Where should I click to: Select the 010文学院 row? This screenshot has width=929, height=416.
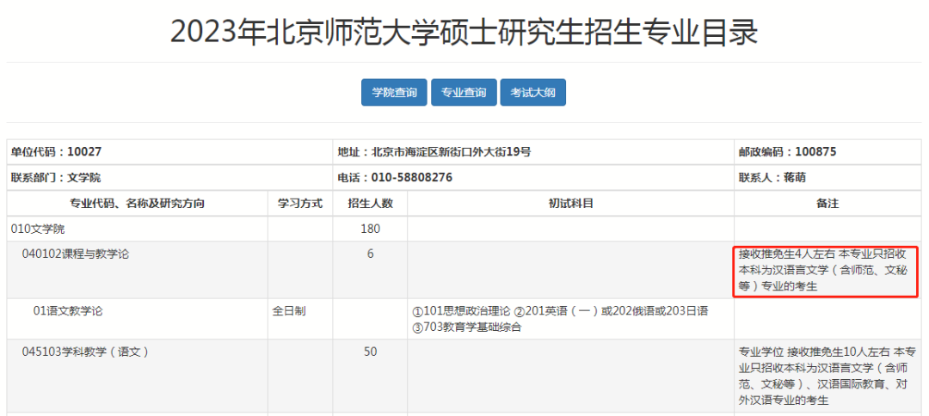pyautogui.click(x=464, y=229)
